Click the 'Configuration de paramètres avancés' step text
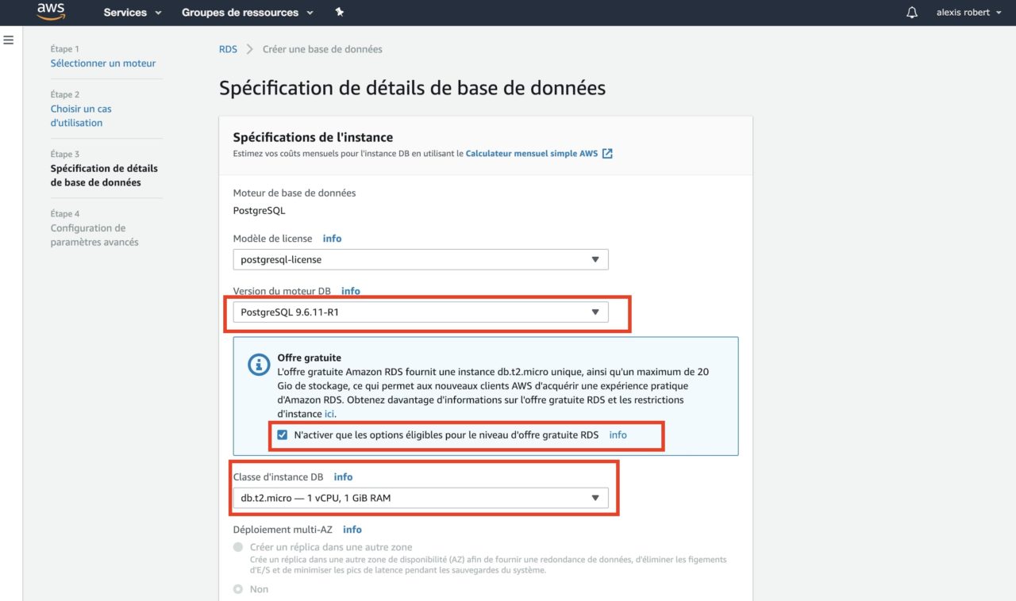1016x601 pixels. [x=94, y=235]
